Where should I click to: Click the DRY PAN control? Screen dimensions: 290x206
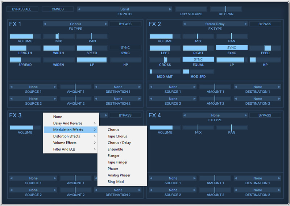(x=226, y=9)
